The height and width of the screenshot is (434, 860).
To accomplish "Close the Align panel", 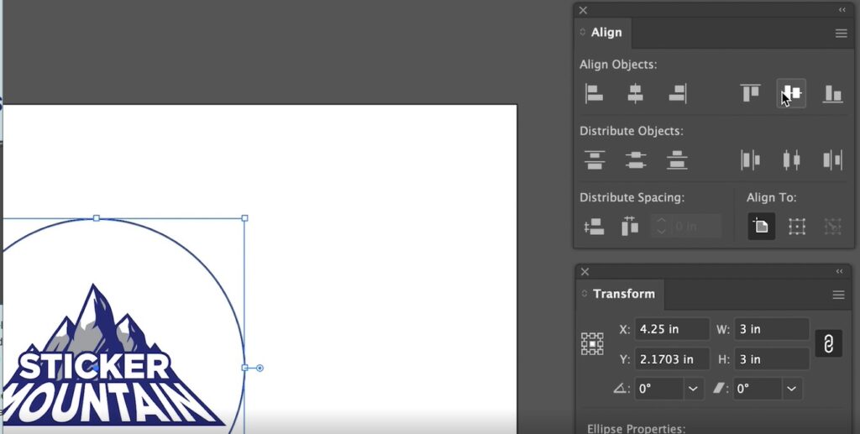I will tap(583, 10).
